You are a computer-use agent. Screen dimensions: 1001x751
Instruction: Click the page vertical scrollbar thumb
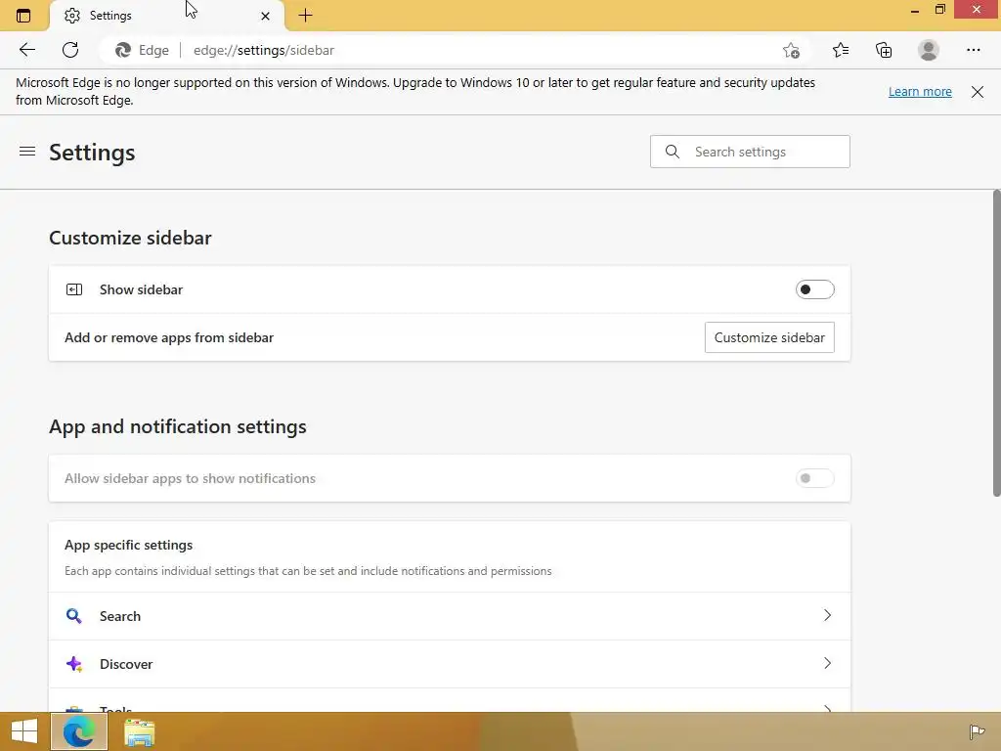click(996, 343)
